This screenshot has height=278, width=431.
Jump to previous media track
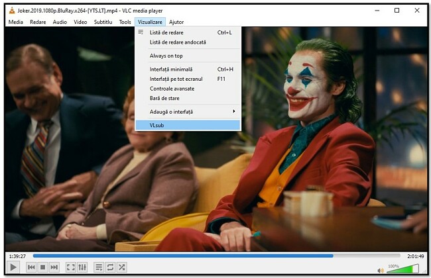tap(31, 267)
